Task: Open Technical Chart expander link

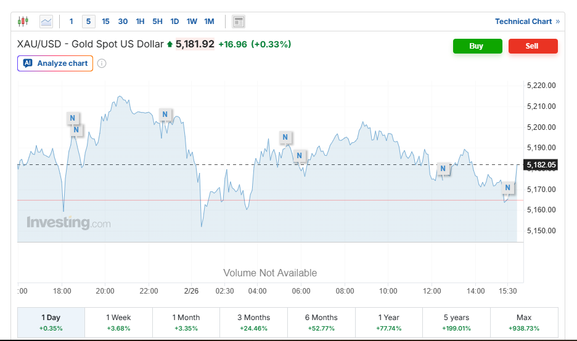Action: pos(527,22)
